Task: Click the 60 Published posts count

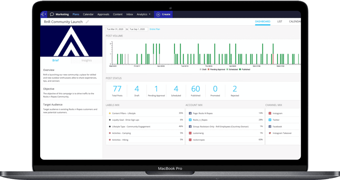Action: (x=195, y=89)
